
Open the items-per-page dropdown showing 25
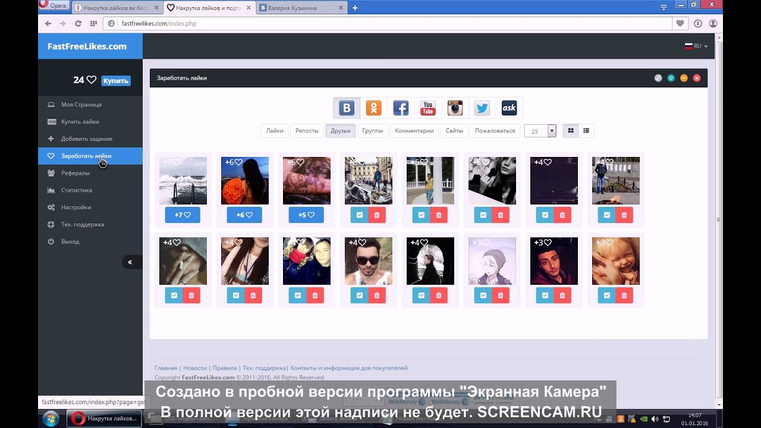tap(540, 131)
